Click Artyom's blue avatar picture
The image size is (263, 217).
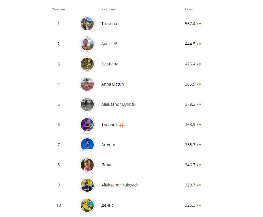[x=87, y=145]
